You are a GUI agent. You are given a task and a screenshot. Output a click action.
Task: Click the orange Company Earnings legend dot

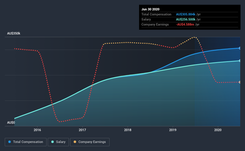point(75,142)
